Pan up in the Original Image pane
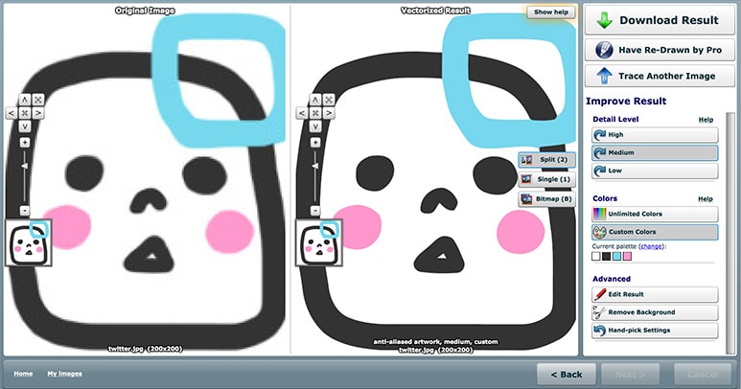 [24, 99]
